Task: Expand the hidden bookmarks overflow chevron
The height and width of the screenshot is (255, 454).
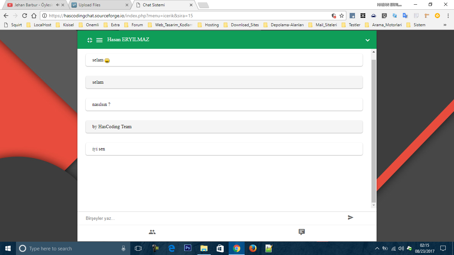Action: pyautogui.click(x=445, y=25)
